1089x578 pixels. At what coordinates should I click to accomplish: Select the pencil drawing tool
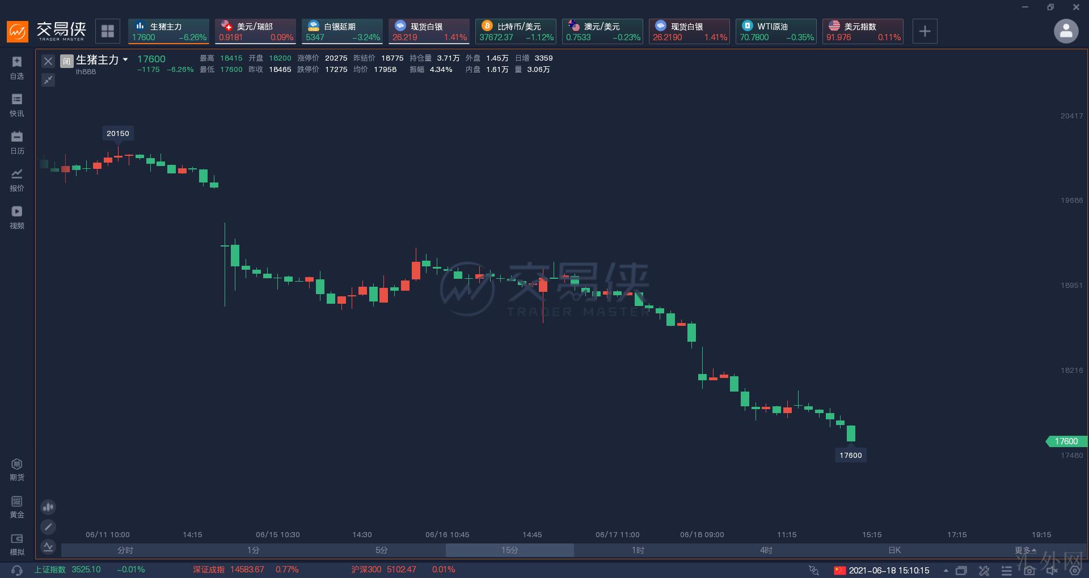[48, 527]
